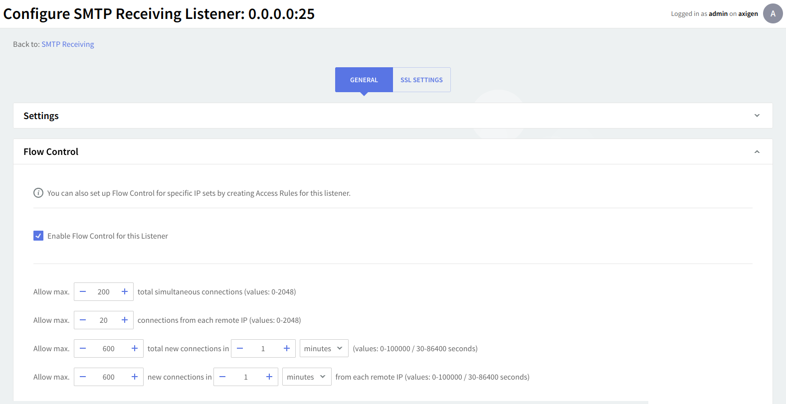Expand the Settings section

(757, 116)
